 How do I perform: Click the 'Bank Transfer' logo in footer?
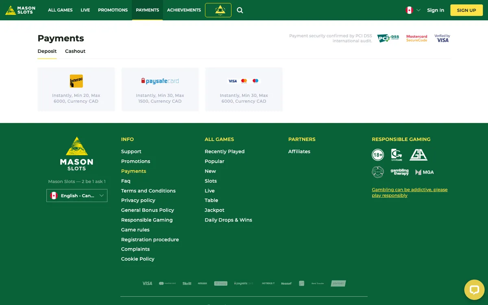coord(318,283)
